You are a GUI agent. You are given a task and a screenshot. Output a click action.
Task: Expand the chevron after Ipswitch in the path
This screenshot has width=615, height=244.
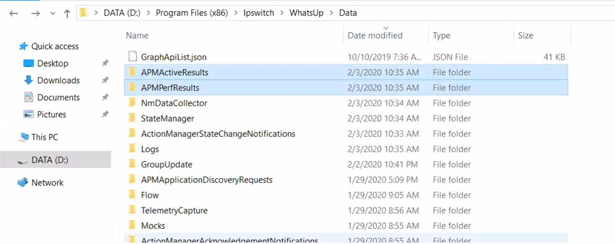282,13
